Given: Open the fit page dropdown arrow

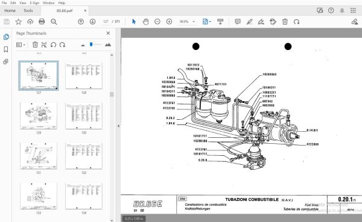Looking at the screenshot, I should (210, 22).
